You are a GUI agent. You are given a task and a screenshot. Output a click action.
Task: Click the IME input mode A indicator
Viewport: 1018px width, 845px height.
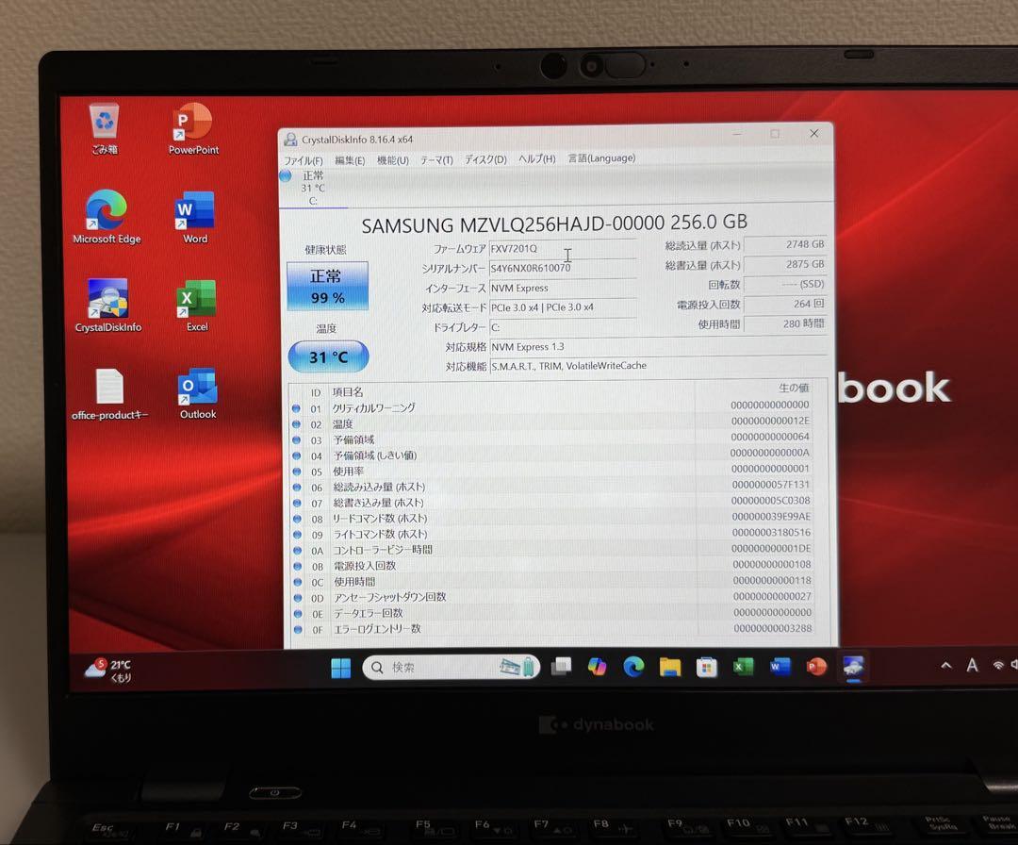[972, 665]
